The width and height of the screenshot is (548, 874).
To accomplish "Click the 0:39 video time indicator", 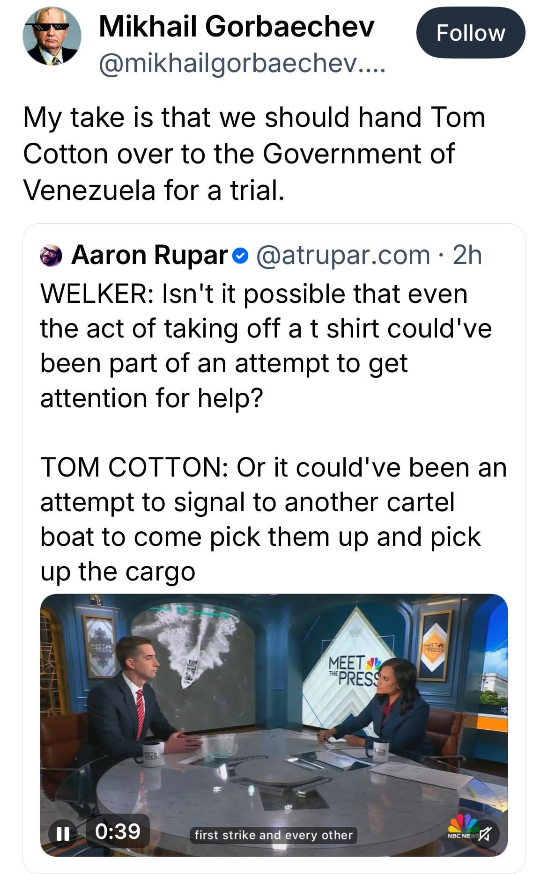I will click(118, 831).
